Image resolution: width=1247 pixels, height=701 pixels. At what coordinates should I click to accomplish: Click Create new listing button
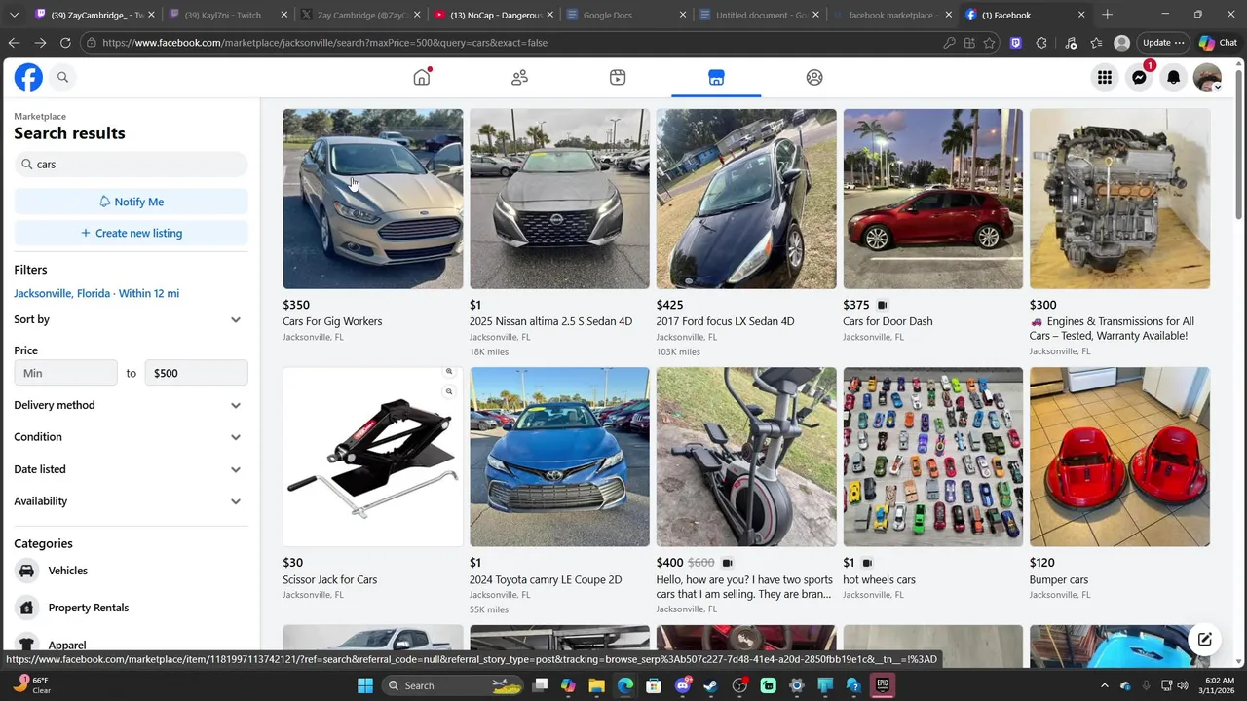pos(131,233)
